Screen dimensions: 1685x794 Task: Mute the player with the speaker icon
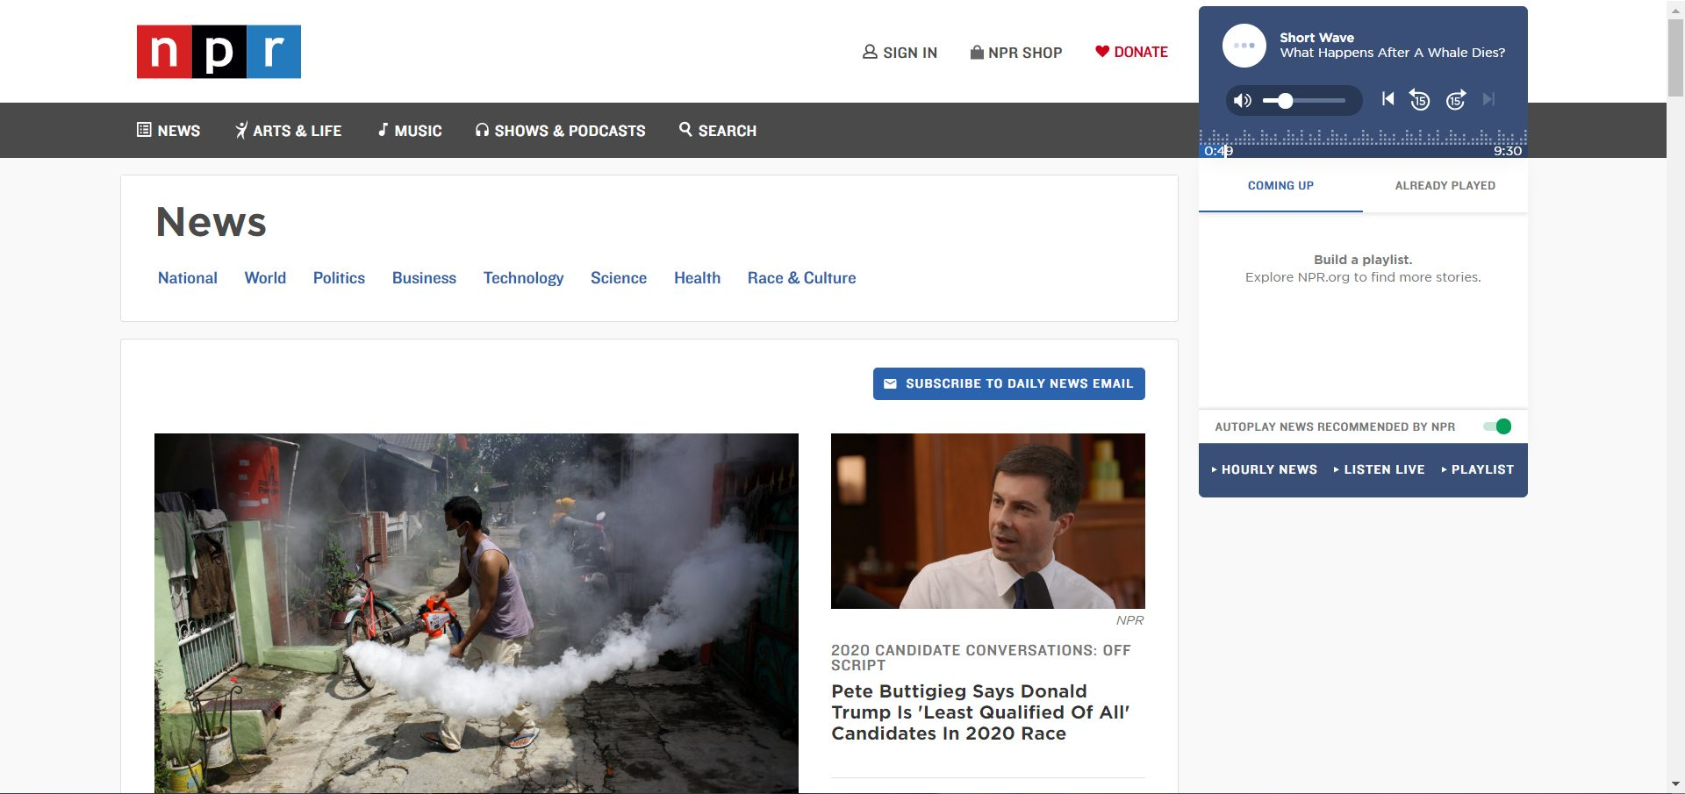coord(1243,100)
